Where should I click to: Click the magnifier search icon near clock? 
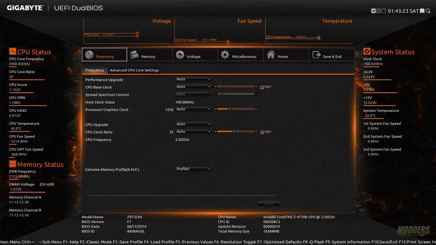click(x=428, y=11)
